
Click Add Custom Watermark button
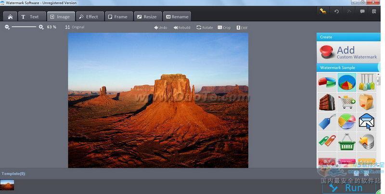pyautogui.click(x=348, y=52)
